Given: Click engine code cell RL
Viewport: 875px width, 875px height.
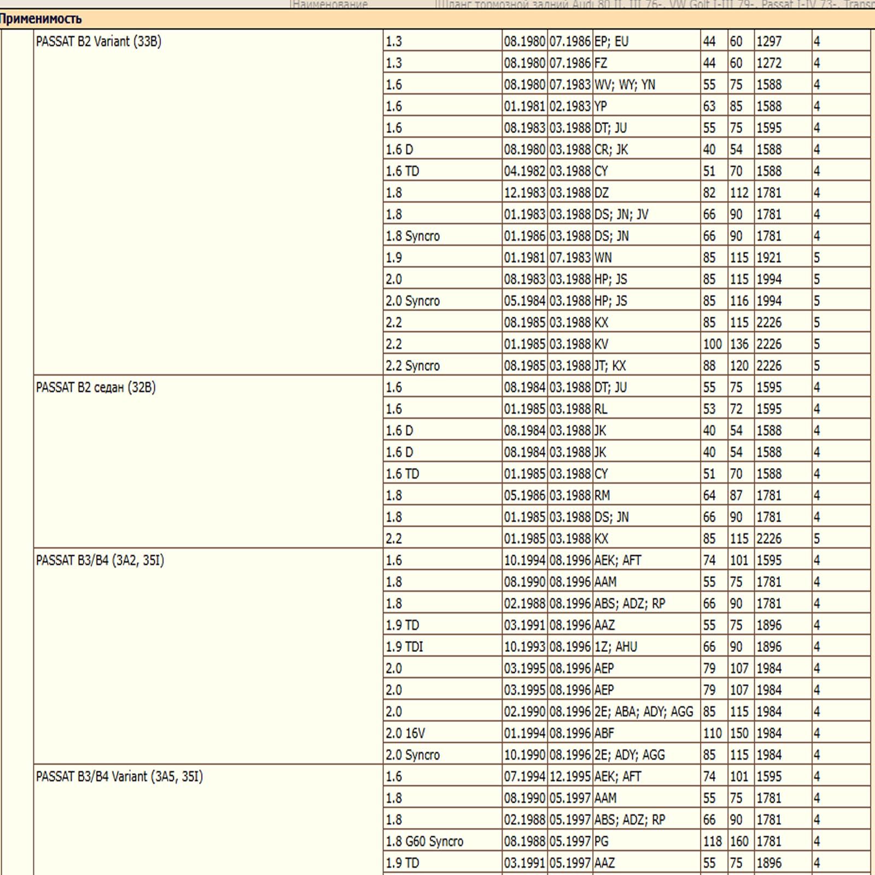Looking at the screenshot, I should coord(646,409).
